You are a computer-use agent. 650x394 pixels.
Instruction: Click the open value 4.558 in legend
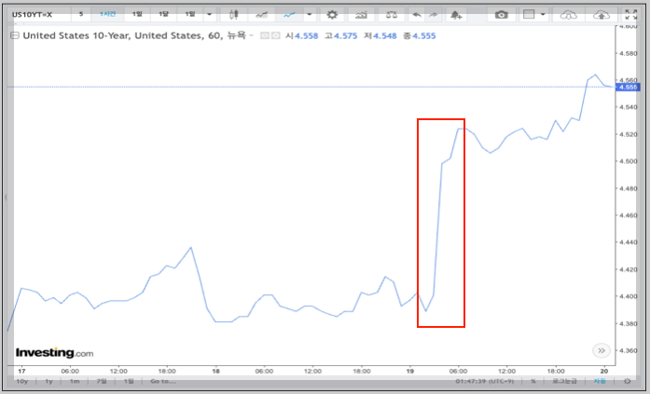[x=306, y=36]
